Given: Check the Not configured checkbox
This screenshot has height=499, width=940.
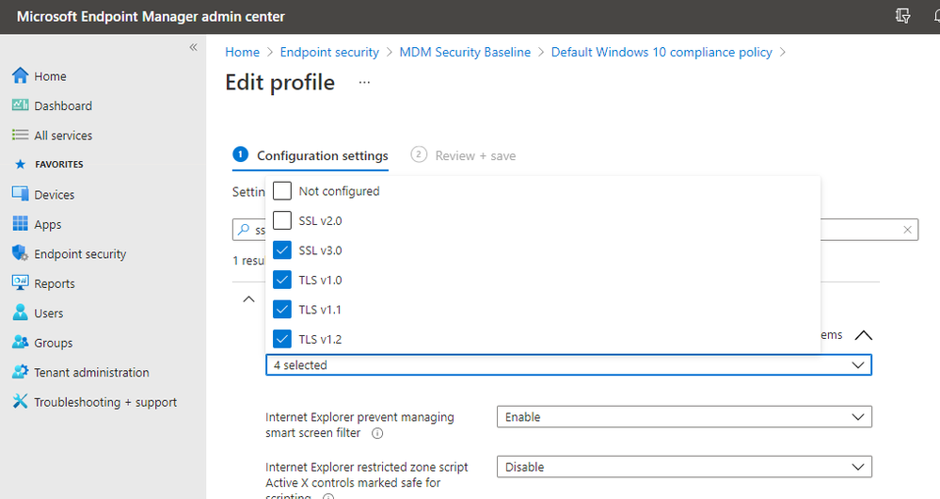Looking at the screenshot, I should tap(282, 191).
